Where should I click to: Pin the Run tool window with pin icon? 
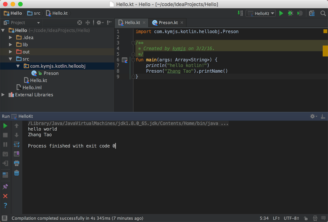tap(5, 186)
